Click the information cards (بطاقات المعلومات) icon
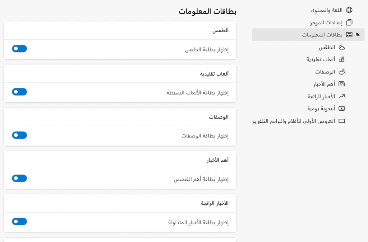The image size is (368, 242). (349, 35)
